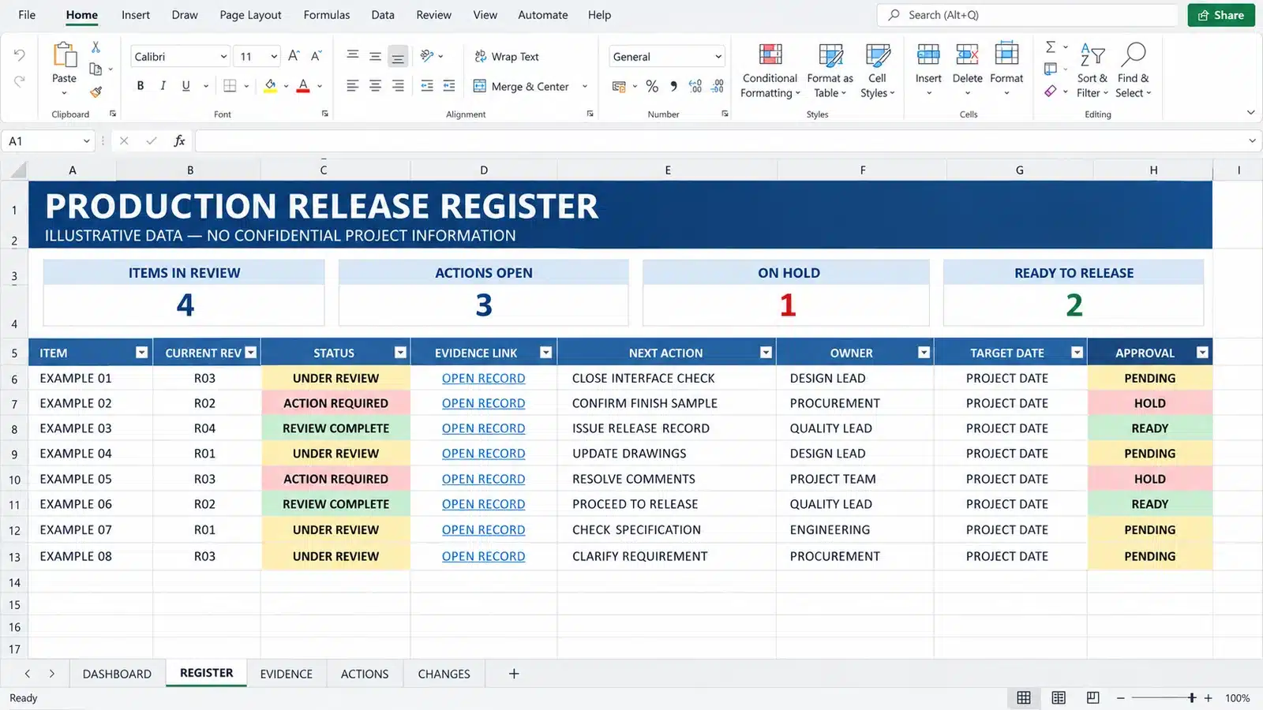The height and width of the screenshot is (710, 1263).
Task: Toggle Bottom Align
Action: click(x=398, y=56)
